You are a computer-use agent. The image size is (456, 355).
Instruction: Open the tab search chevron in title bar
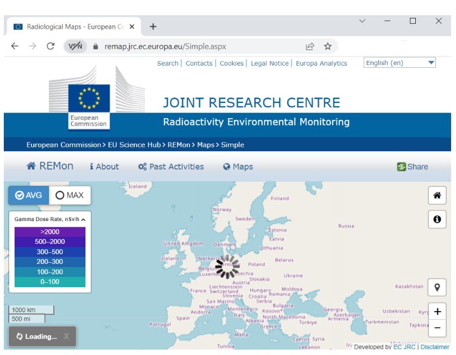pyautogui.click(x=362, y=21)
